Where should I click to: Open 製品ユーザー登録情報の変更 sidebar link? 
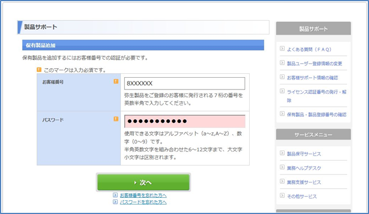(x=314, y=64)
